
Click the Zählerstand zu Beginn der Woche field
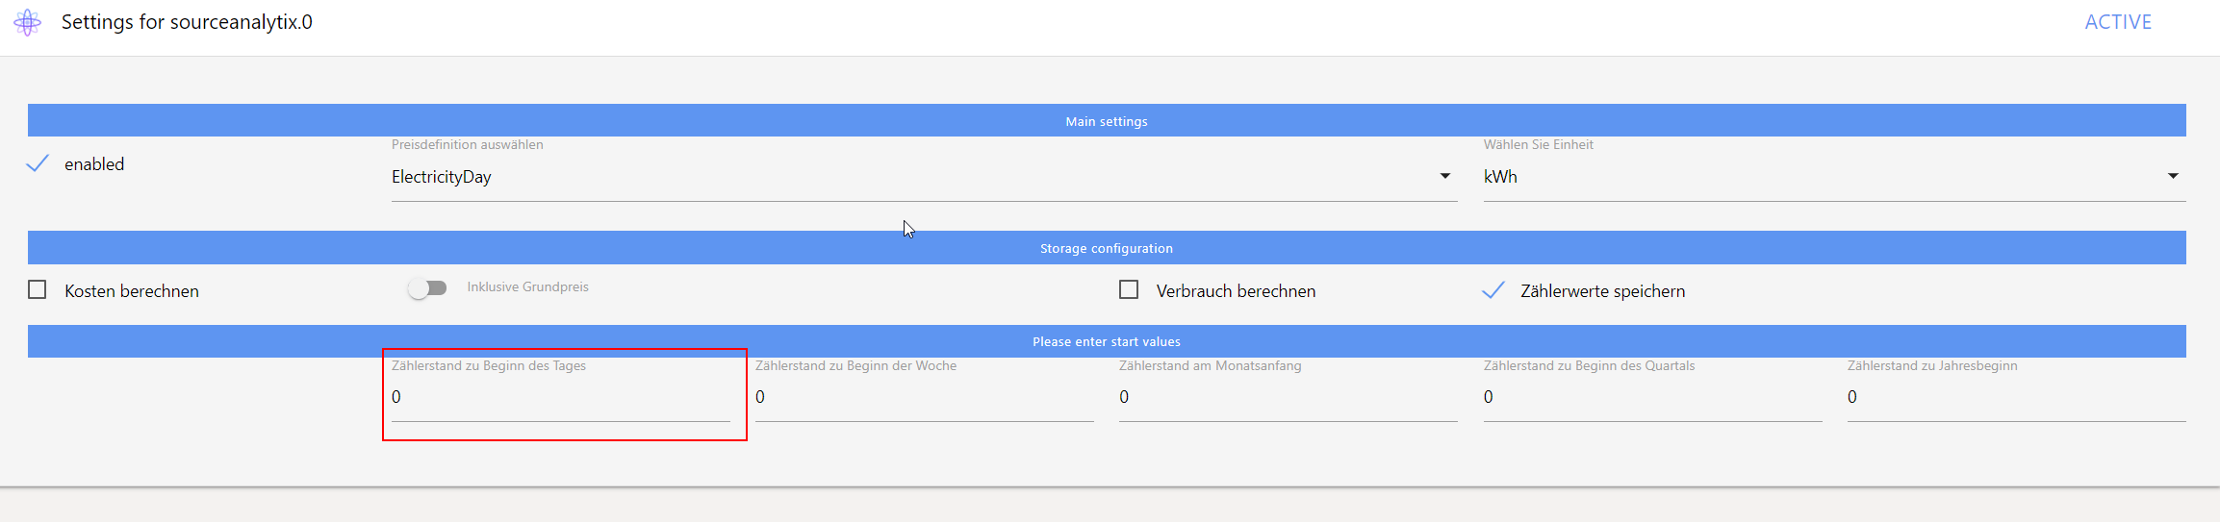point(924,397)
